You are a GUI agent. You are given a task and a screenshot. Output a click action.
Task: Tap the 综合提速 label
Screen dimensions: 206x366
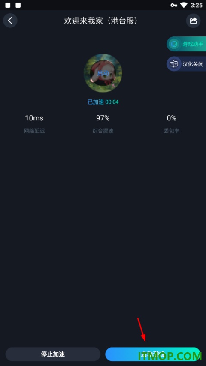[103, 131]
